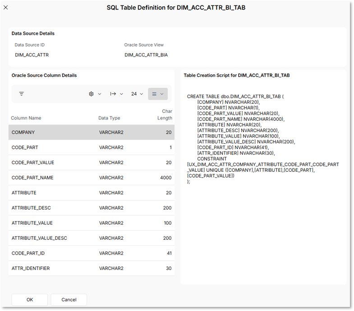Select the ATTR_IDENTIFIER row
This screenshot has width=354, height=311.
[x=92, y=268]
